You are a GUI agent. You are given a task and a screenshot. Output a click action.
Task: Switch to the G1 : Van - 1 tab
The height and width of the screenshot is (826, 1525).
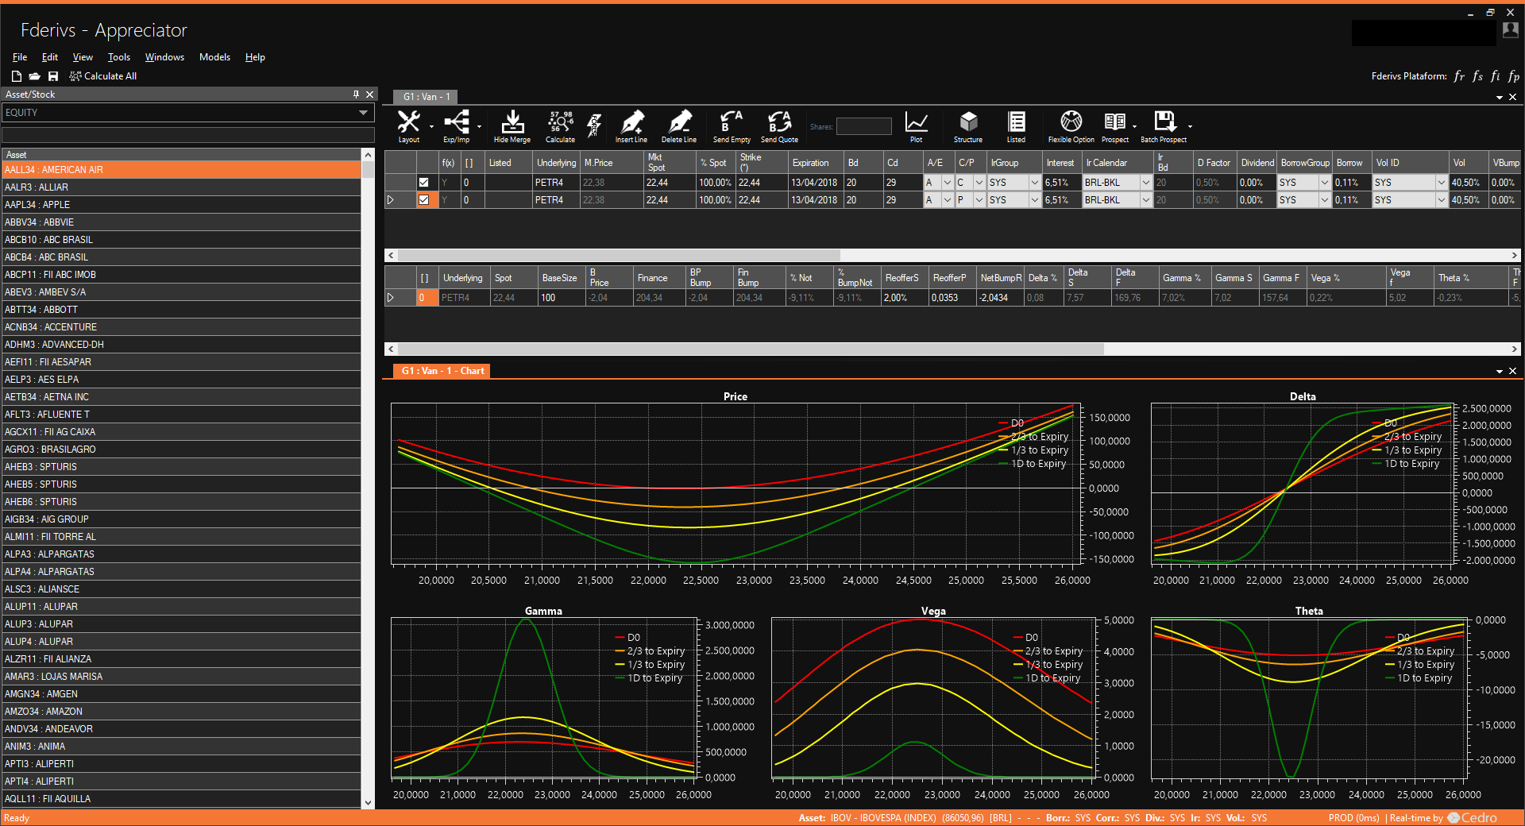coord(427,97)
